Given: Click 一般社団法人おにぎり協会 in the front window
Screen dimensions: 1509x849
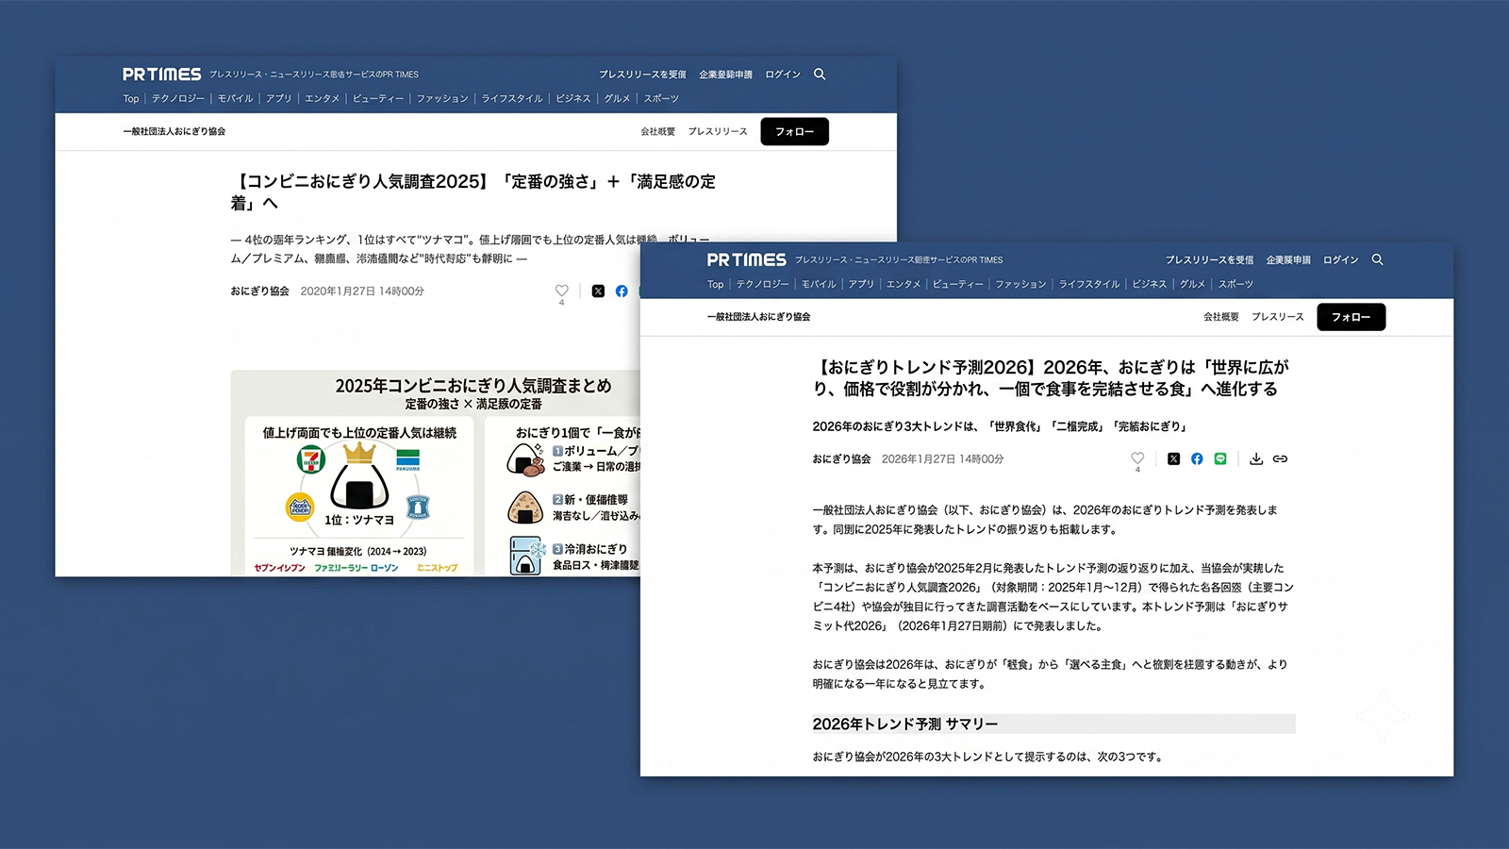Looking at the screenshot, I should pyautogui.click(x=758, y=317).
